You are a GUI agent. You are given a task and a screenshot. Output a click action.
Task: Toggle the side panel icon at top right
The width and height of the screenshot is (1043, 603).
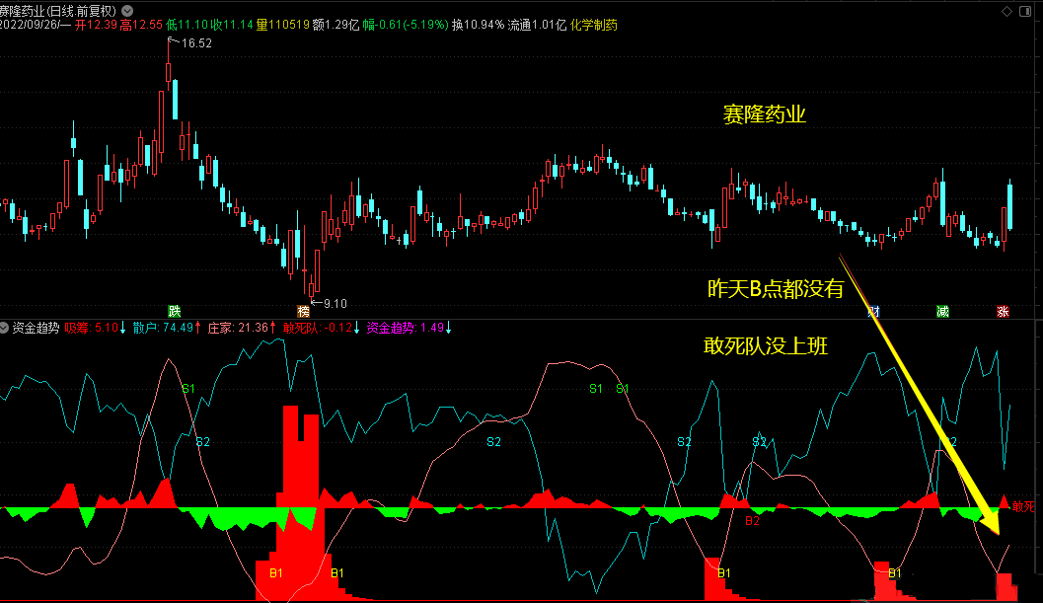(1025, 11)
